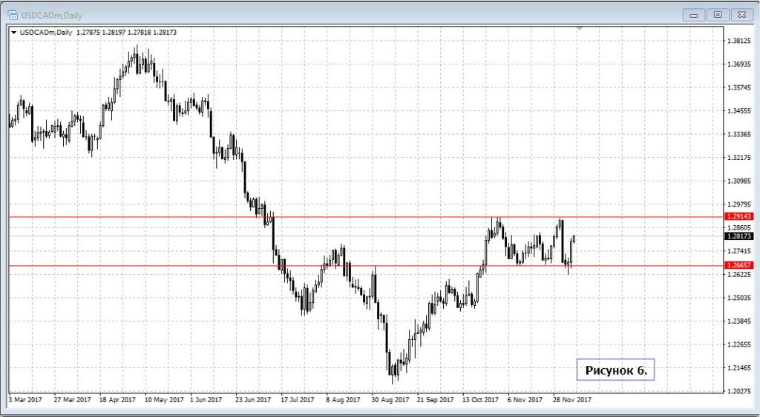
Task: Expand the USDCADm,Daily chart dropdown triangle
Action: tap(13, 33)
